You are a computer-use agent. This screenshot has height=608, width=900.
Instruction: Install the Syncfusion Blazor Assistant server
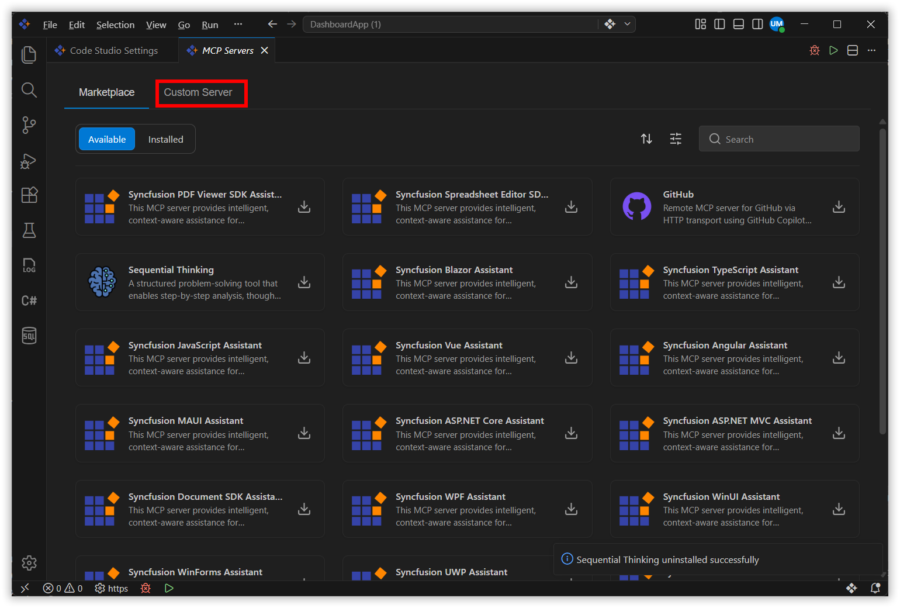point(572,282)
